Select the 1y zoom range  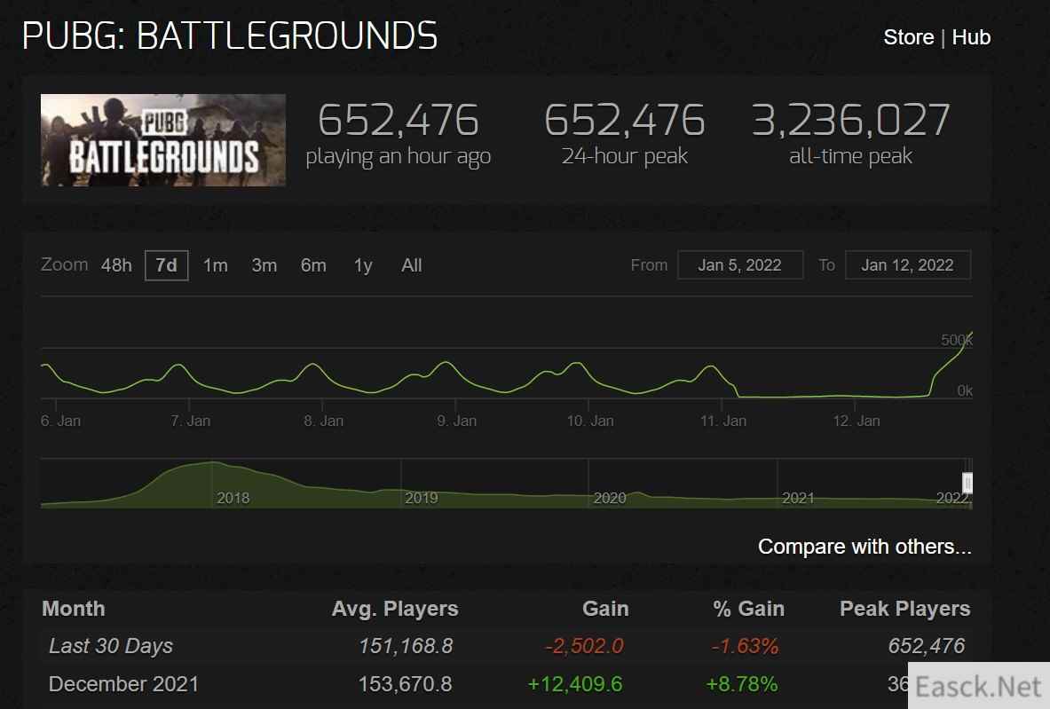tap(363, 265)
